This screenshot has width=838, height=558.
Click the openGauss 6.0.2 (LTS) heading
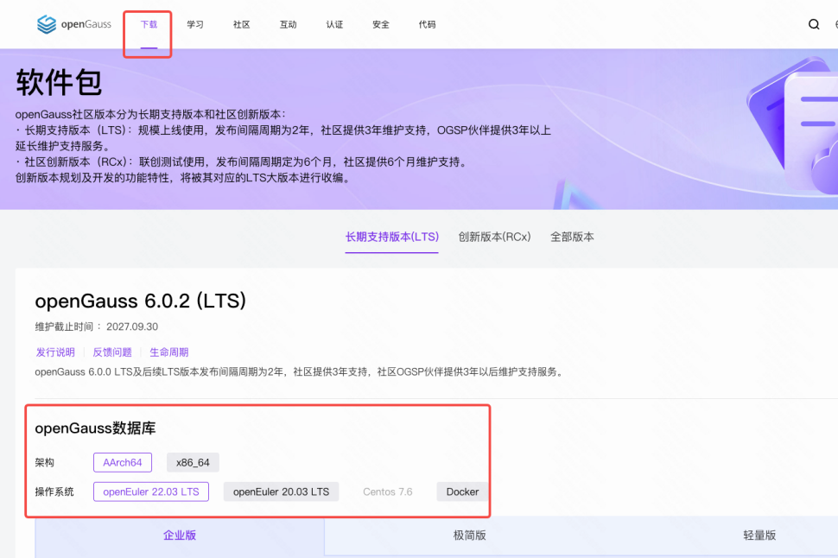point(141,301)
